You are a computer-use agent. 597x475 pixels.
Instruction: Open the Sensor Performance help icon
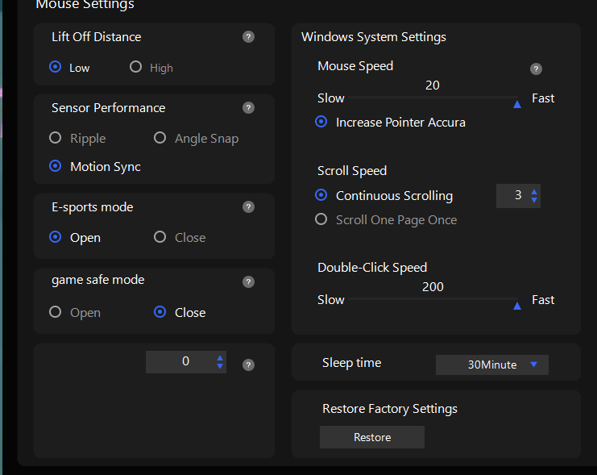pos(248,108)
